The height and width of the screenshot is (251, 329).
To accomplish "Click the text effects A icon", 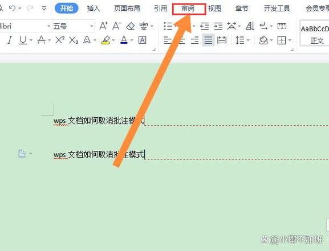I will click(x=87, y=40).
